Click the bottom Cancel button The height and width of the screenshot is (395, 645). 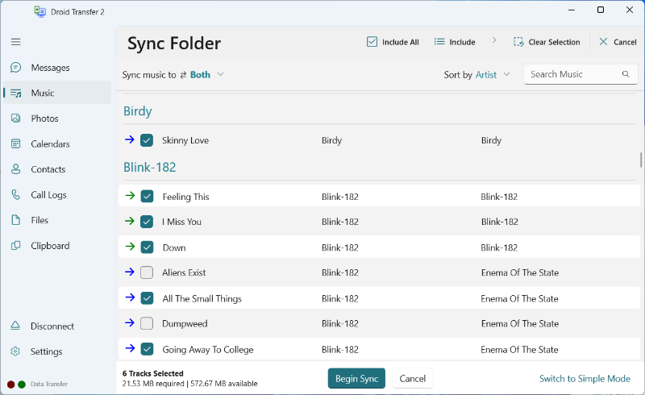coord(413,379)
